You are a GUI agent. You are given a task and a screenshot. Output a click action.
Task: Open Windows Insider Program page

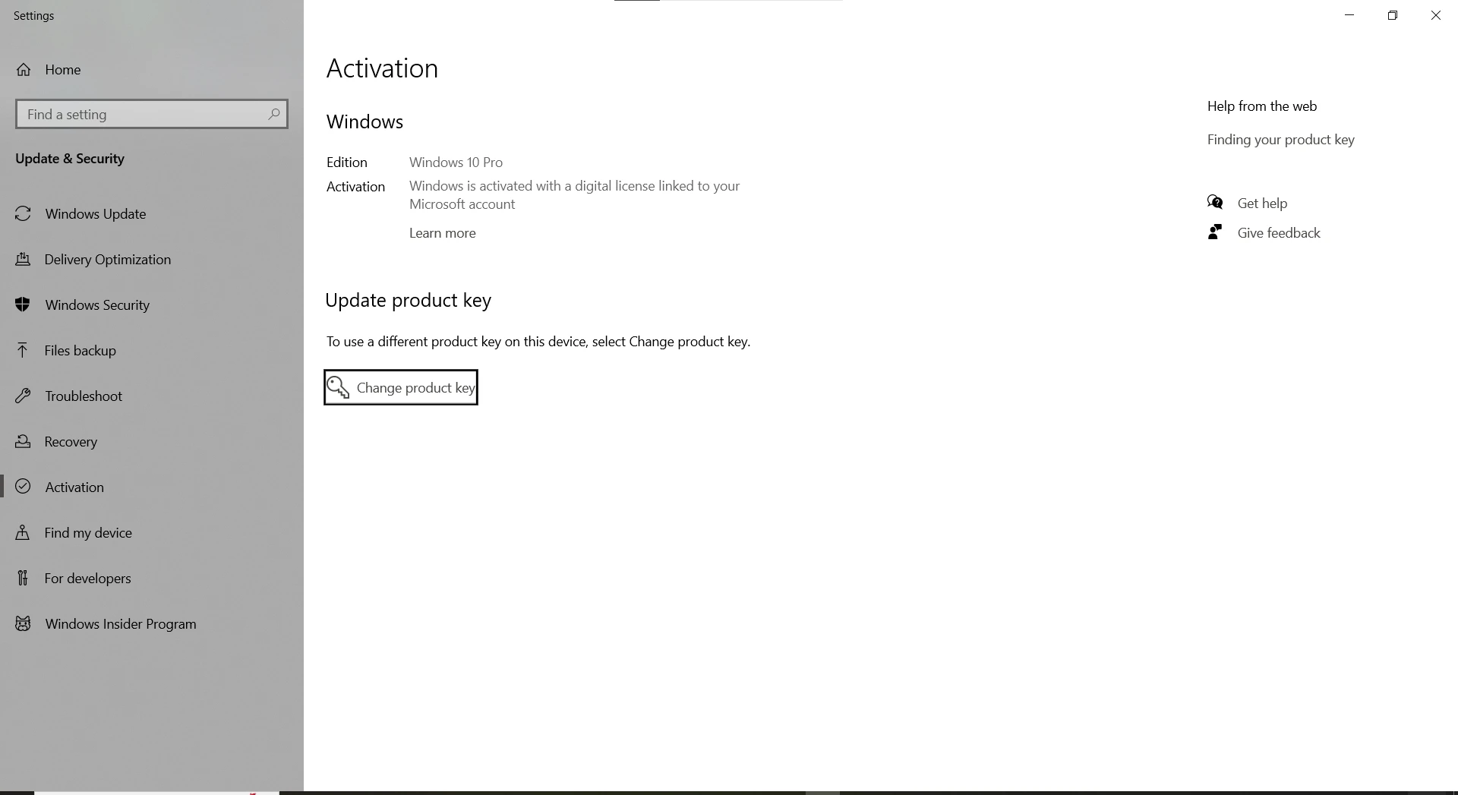(152, 623)
